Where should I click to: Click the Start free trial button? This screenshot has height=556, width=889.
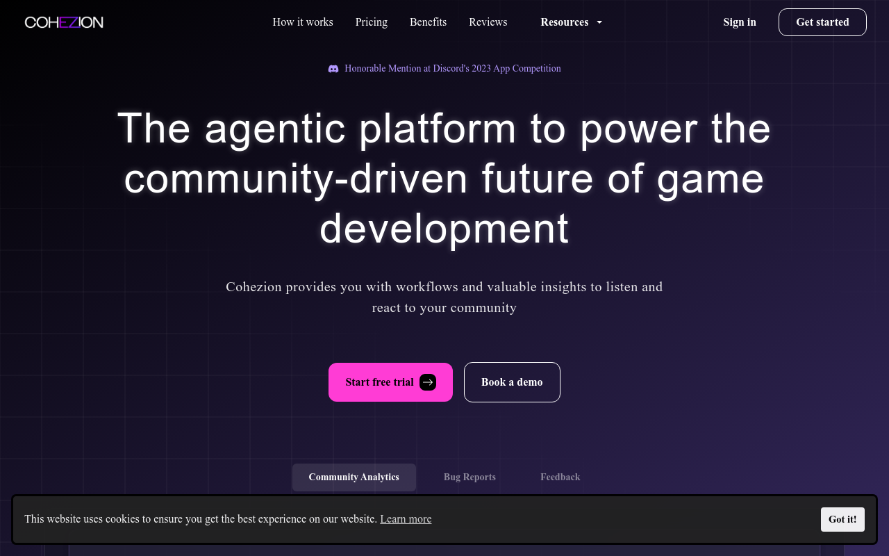(390, 382)
